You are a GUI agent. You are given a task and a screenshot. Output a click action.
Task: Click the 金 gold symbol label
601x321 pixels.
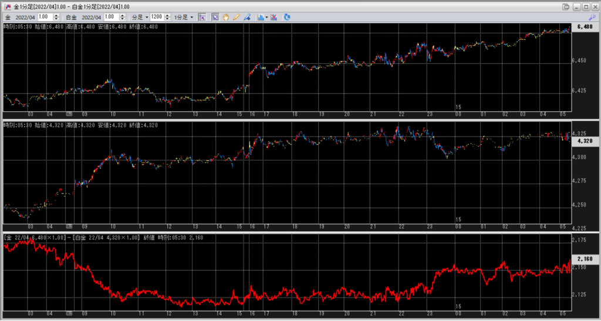tap(8, 17)
